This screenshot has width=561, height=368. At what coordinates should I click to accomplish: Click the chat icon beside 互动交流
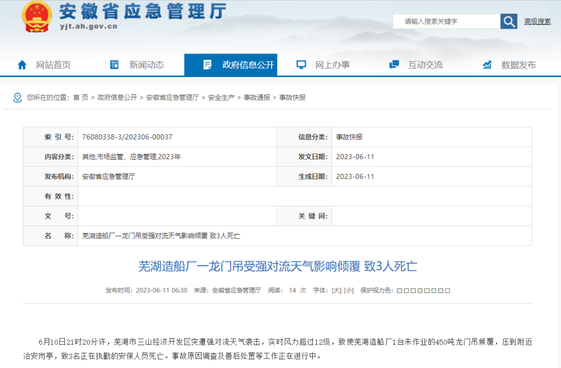pos(394,64)
